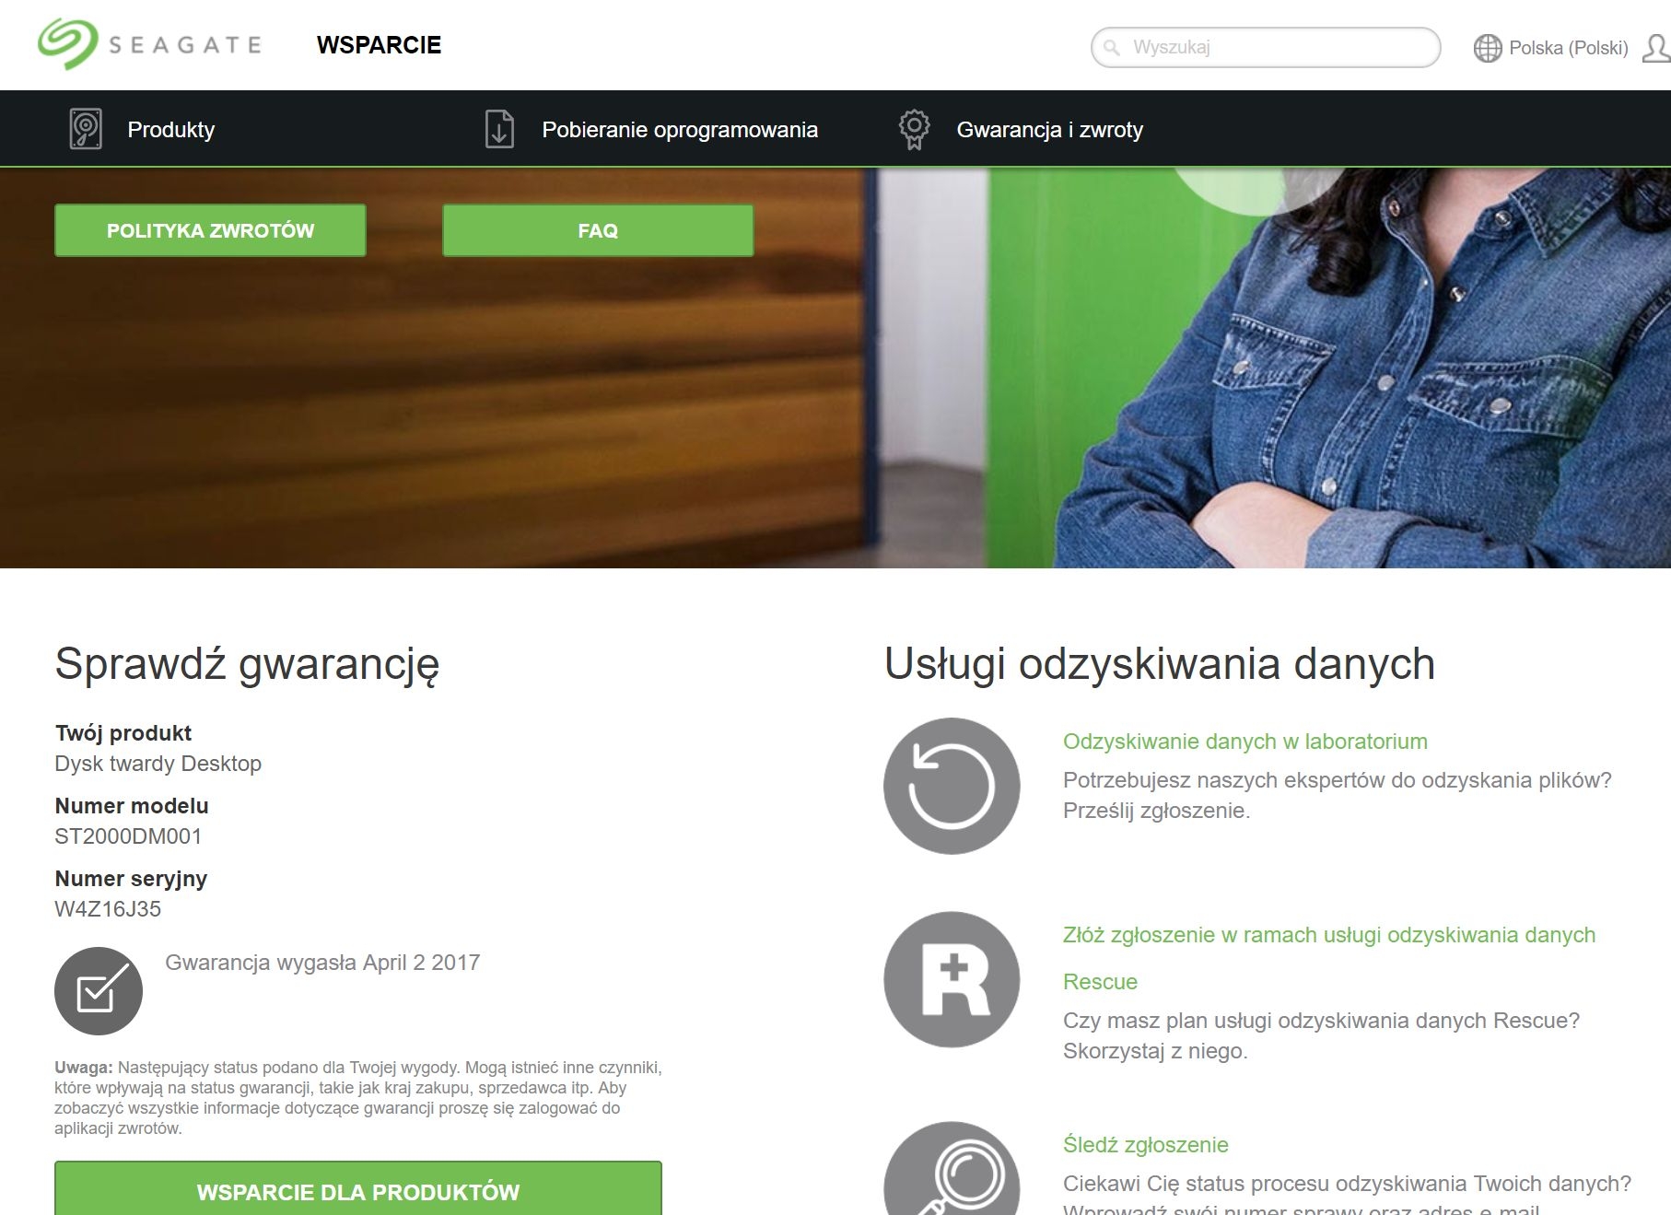Open Pobieranie oprogramowania menu
Viewport: 1671px width, 1215px height.
[x=680, y=130]
